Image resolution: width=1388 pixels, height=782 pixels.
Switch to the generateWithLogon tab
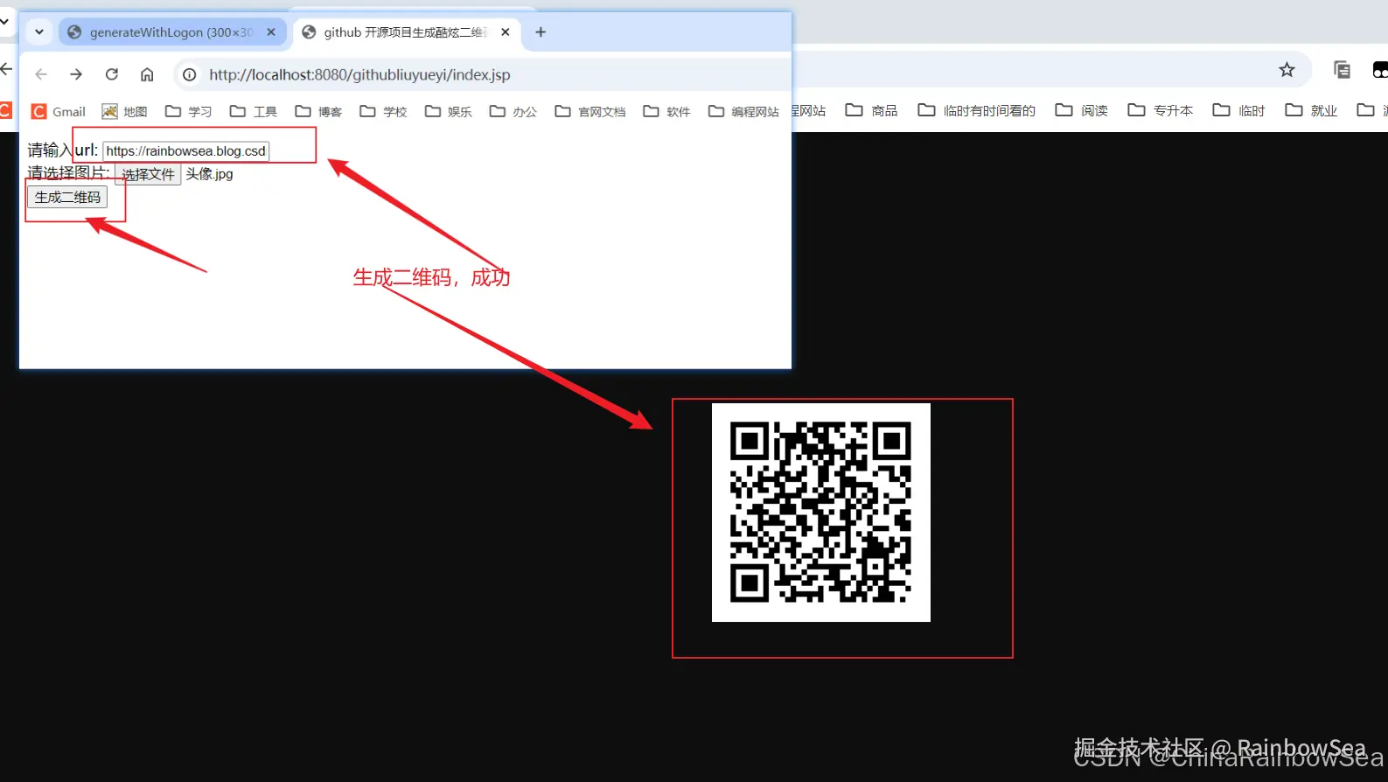[171, 32]
